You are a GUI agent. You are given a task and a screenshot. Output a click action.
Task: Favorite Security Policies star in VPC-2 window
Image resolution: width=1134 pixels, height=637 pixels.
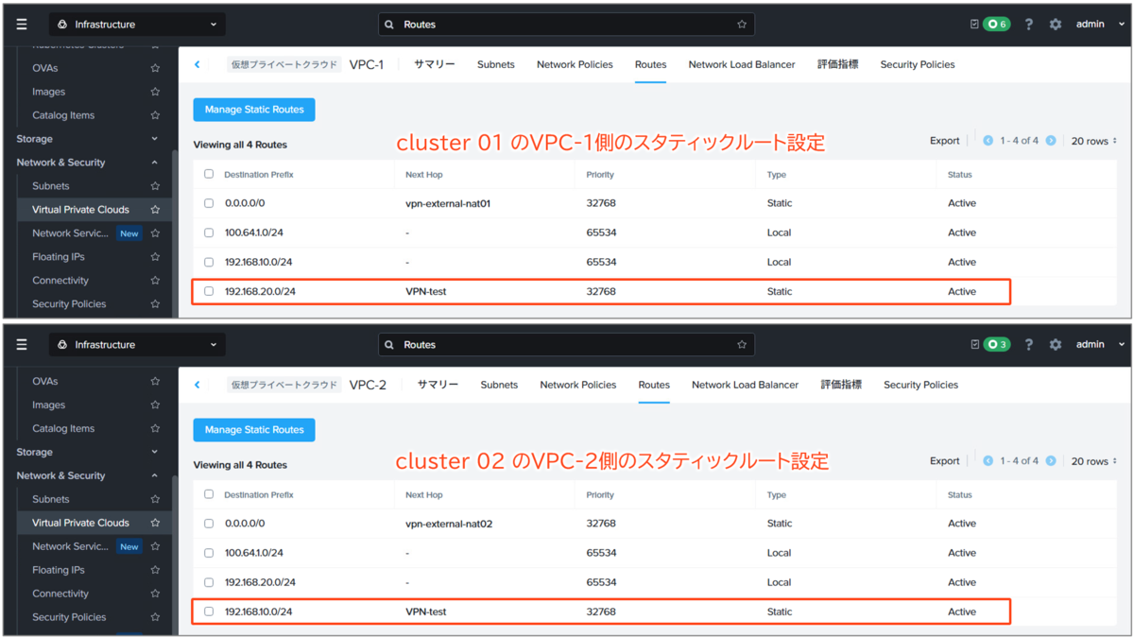point(155,617)
